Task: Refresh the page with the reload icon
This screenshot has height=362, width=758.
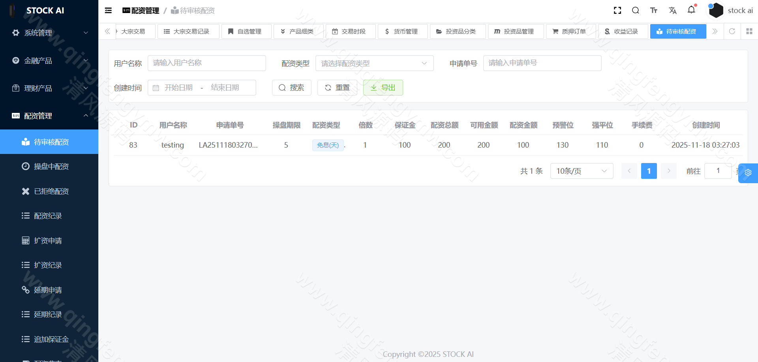Action: pos(732,31)
